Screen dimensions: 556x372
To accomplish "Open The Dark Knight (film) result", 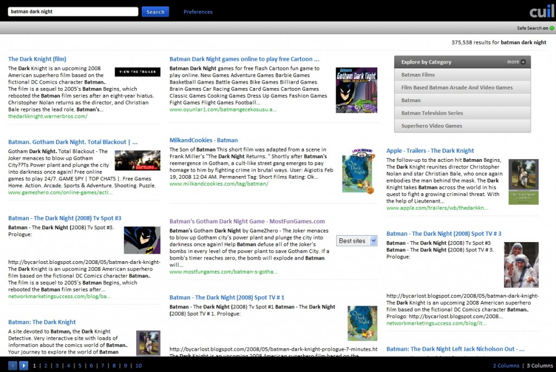I will [x=37, y=59].
